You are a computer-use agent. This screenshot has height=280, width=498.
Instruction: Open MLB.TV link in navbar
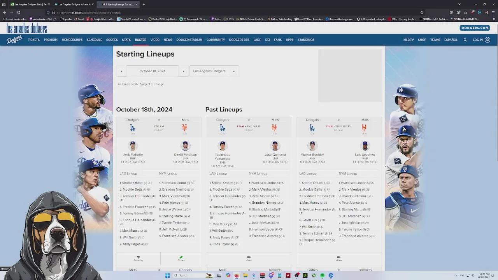[409, 40]
